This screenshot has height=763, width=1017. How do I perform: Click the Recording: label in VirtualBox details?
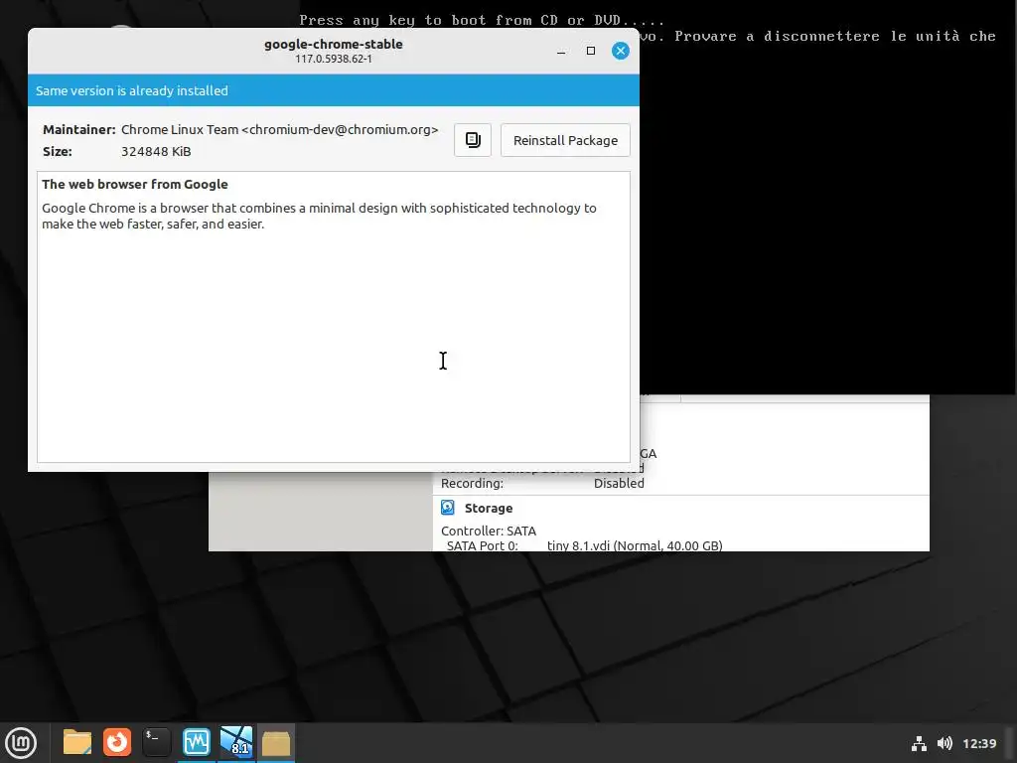(472, 484)
